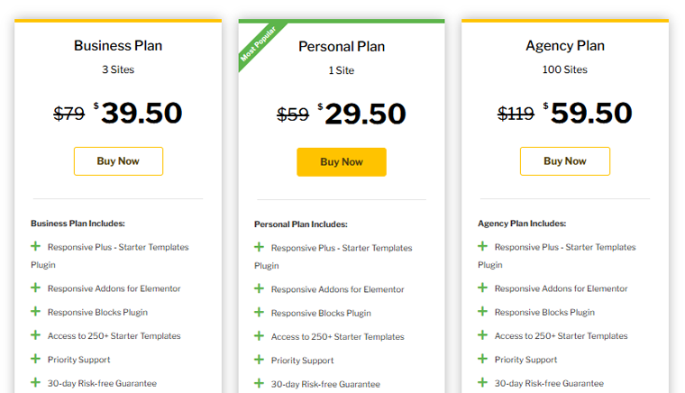This screenshot has height=393, width=685.
Task: Click Priority Support text in Personal Plan
Action: point(302,361)
